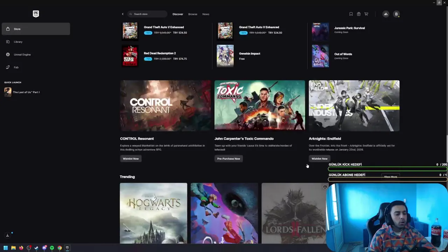Image resolution: width=448 pixels, height=252 pixels.
Task: Click wishlist plus icon on Lords of the Fallen
Action: click(x=325, y=187)
